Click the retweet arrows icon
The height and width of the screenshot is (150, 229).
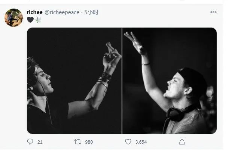77,142
